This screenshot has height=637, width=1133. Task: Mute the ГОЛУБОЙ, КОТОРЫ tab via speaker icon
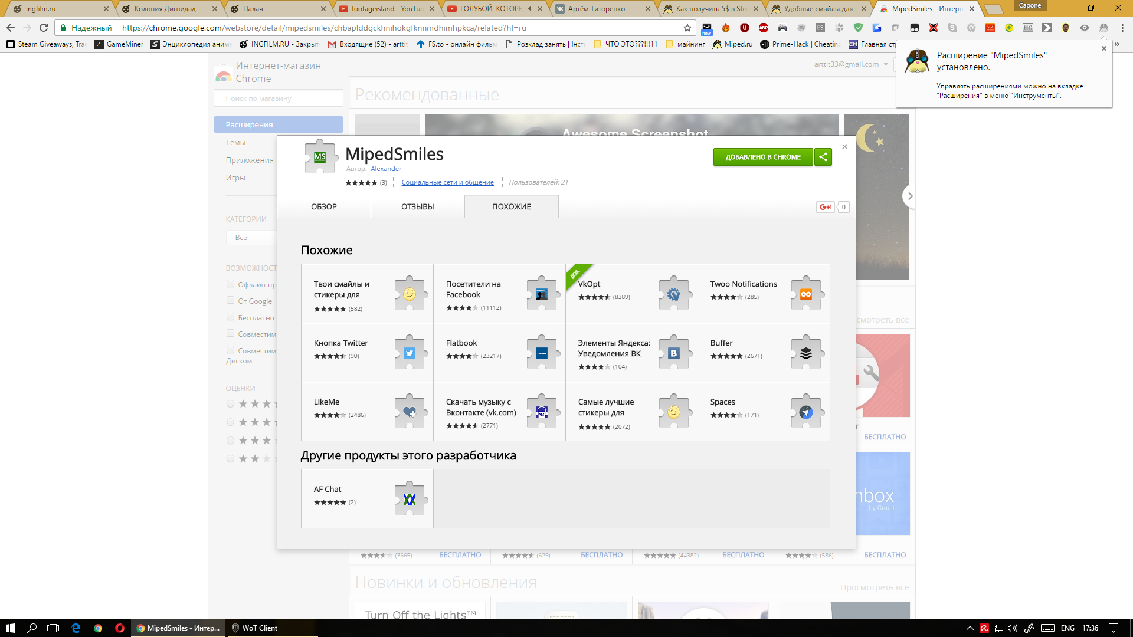pos(531,9)
